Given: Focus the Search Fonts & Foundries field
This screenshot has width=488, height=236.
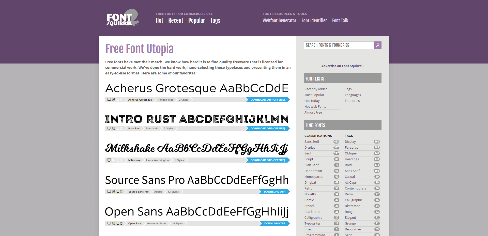Looking at the screenshot, I should [339, 45].
